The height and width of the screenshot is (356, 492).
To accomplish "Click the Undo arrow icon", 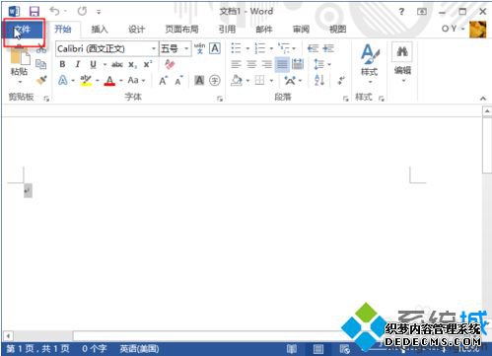I will [54, 11].
